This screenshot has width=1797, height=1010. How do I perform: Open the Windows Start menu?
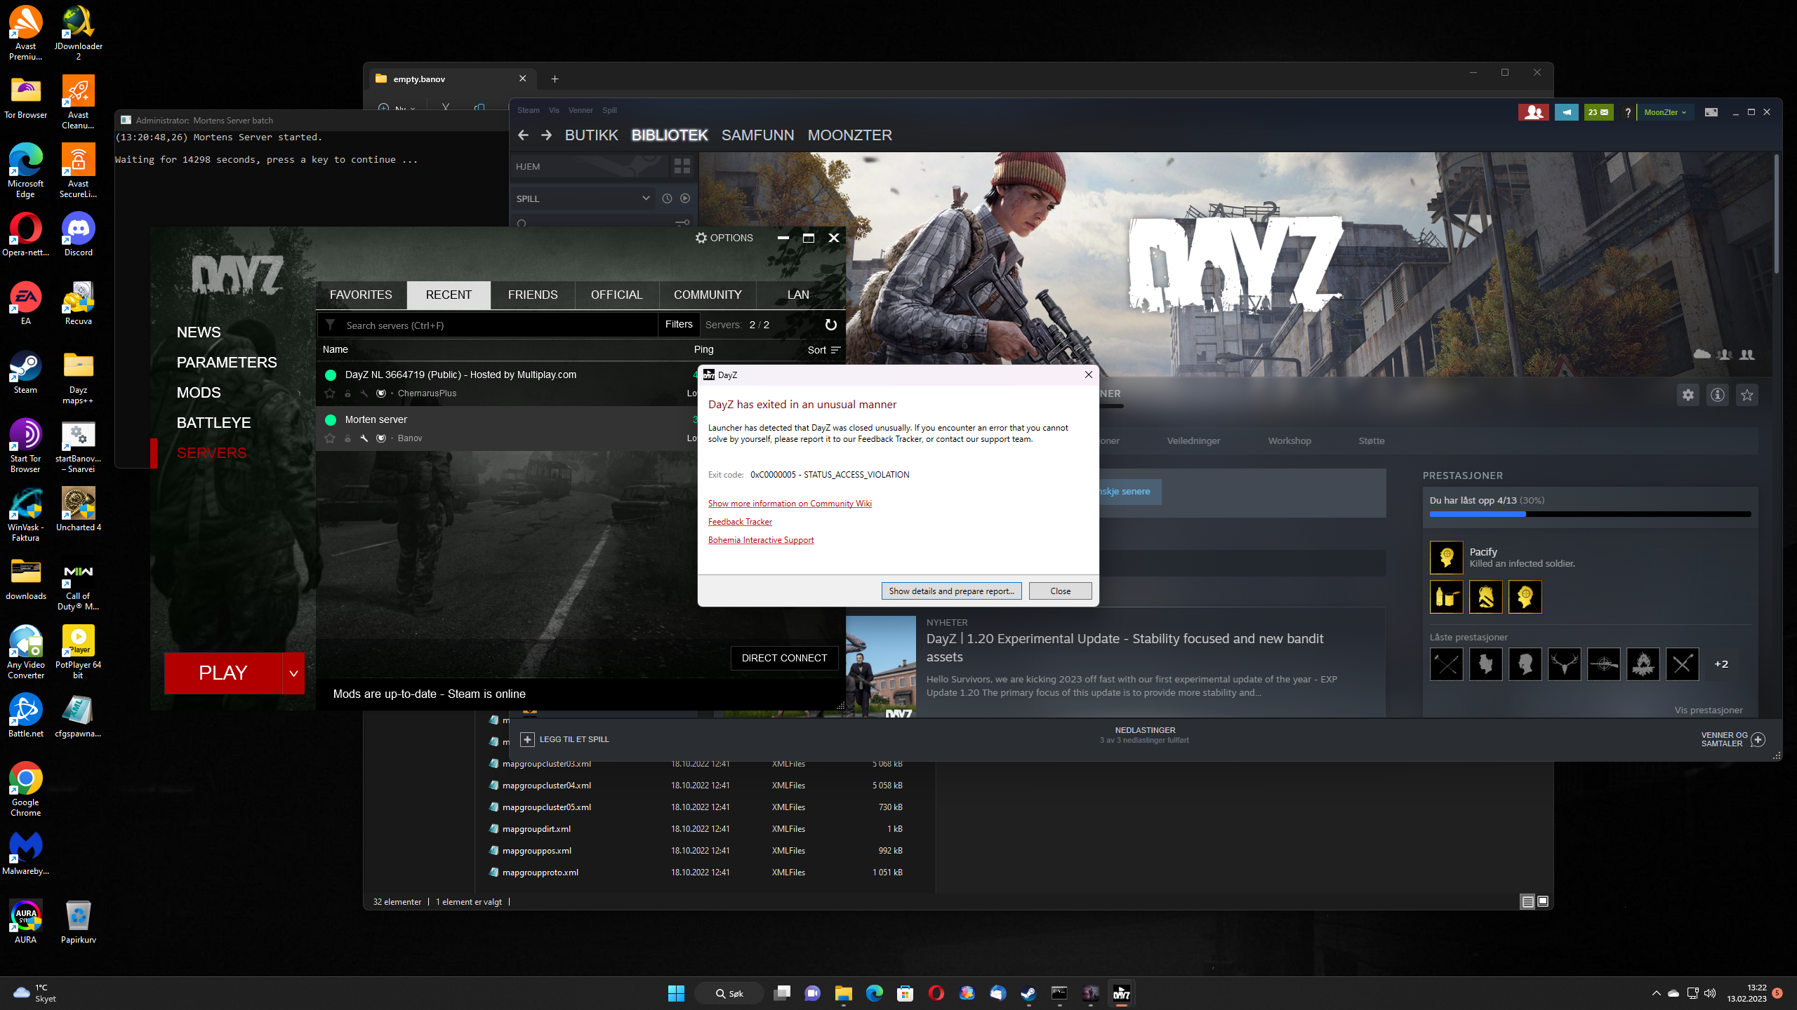pos(676,993)
